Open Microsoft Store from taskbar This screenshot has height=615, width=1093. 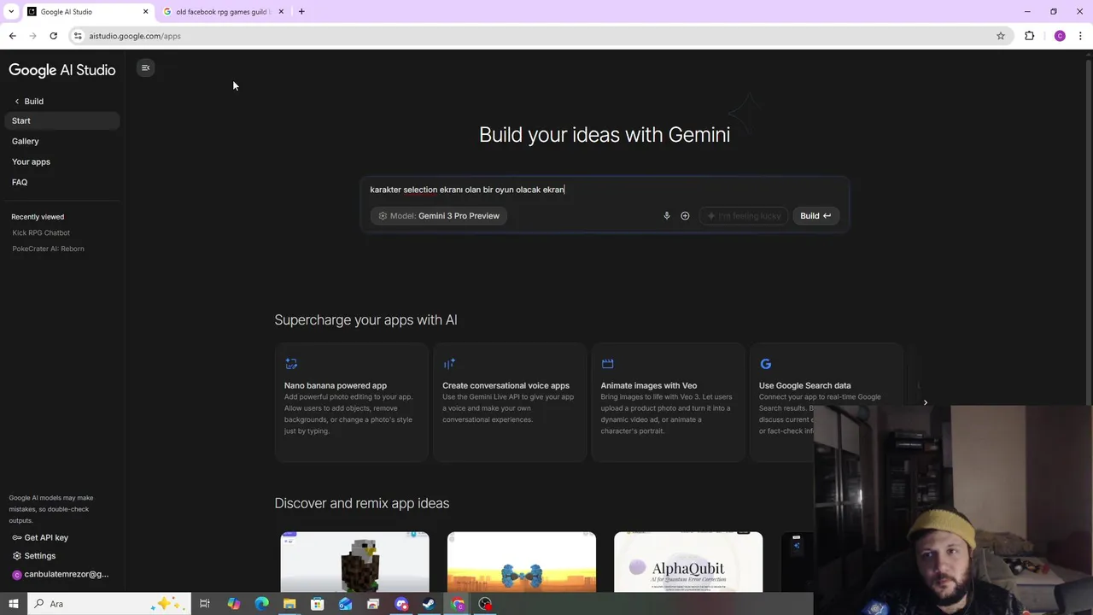317,604
